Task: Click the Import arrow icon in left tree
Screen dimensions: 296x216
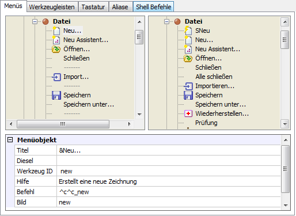Action: [x=56, y=77]
